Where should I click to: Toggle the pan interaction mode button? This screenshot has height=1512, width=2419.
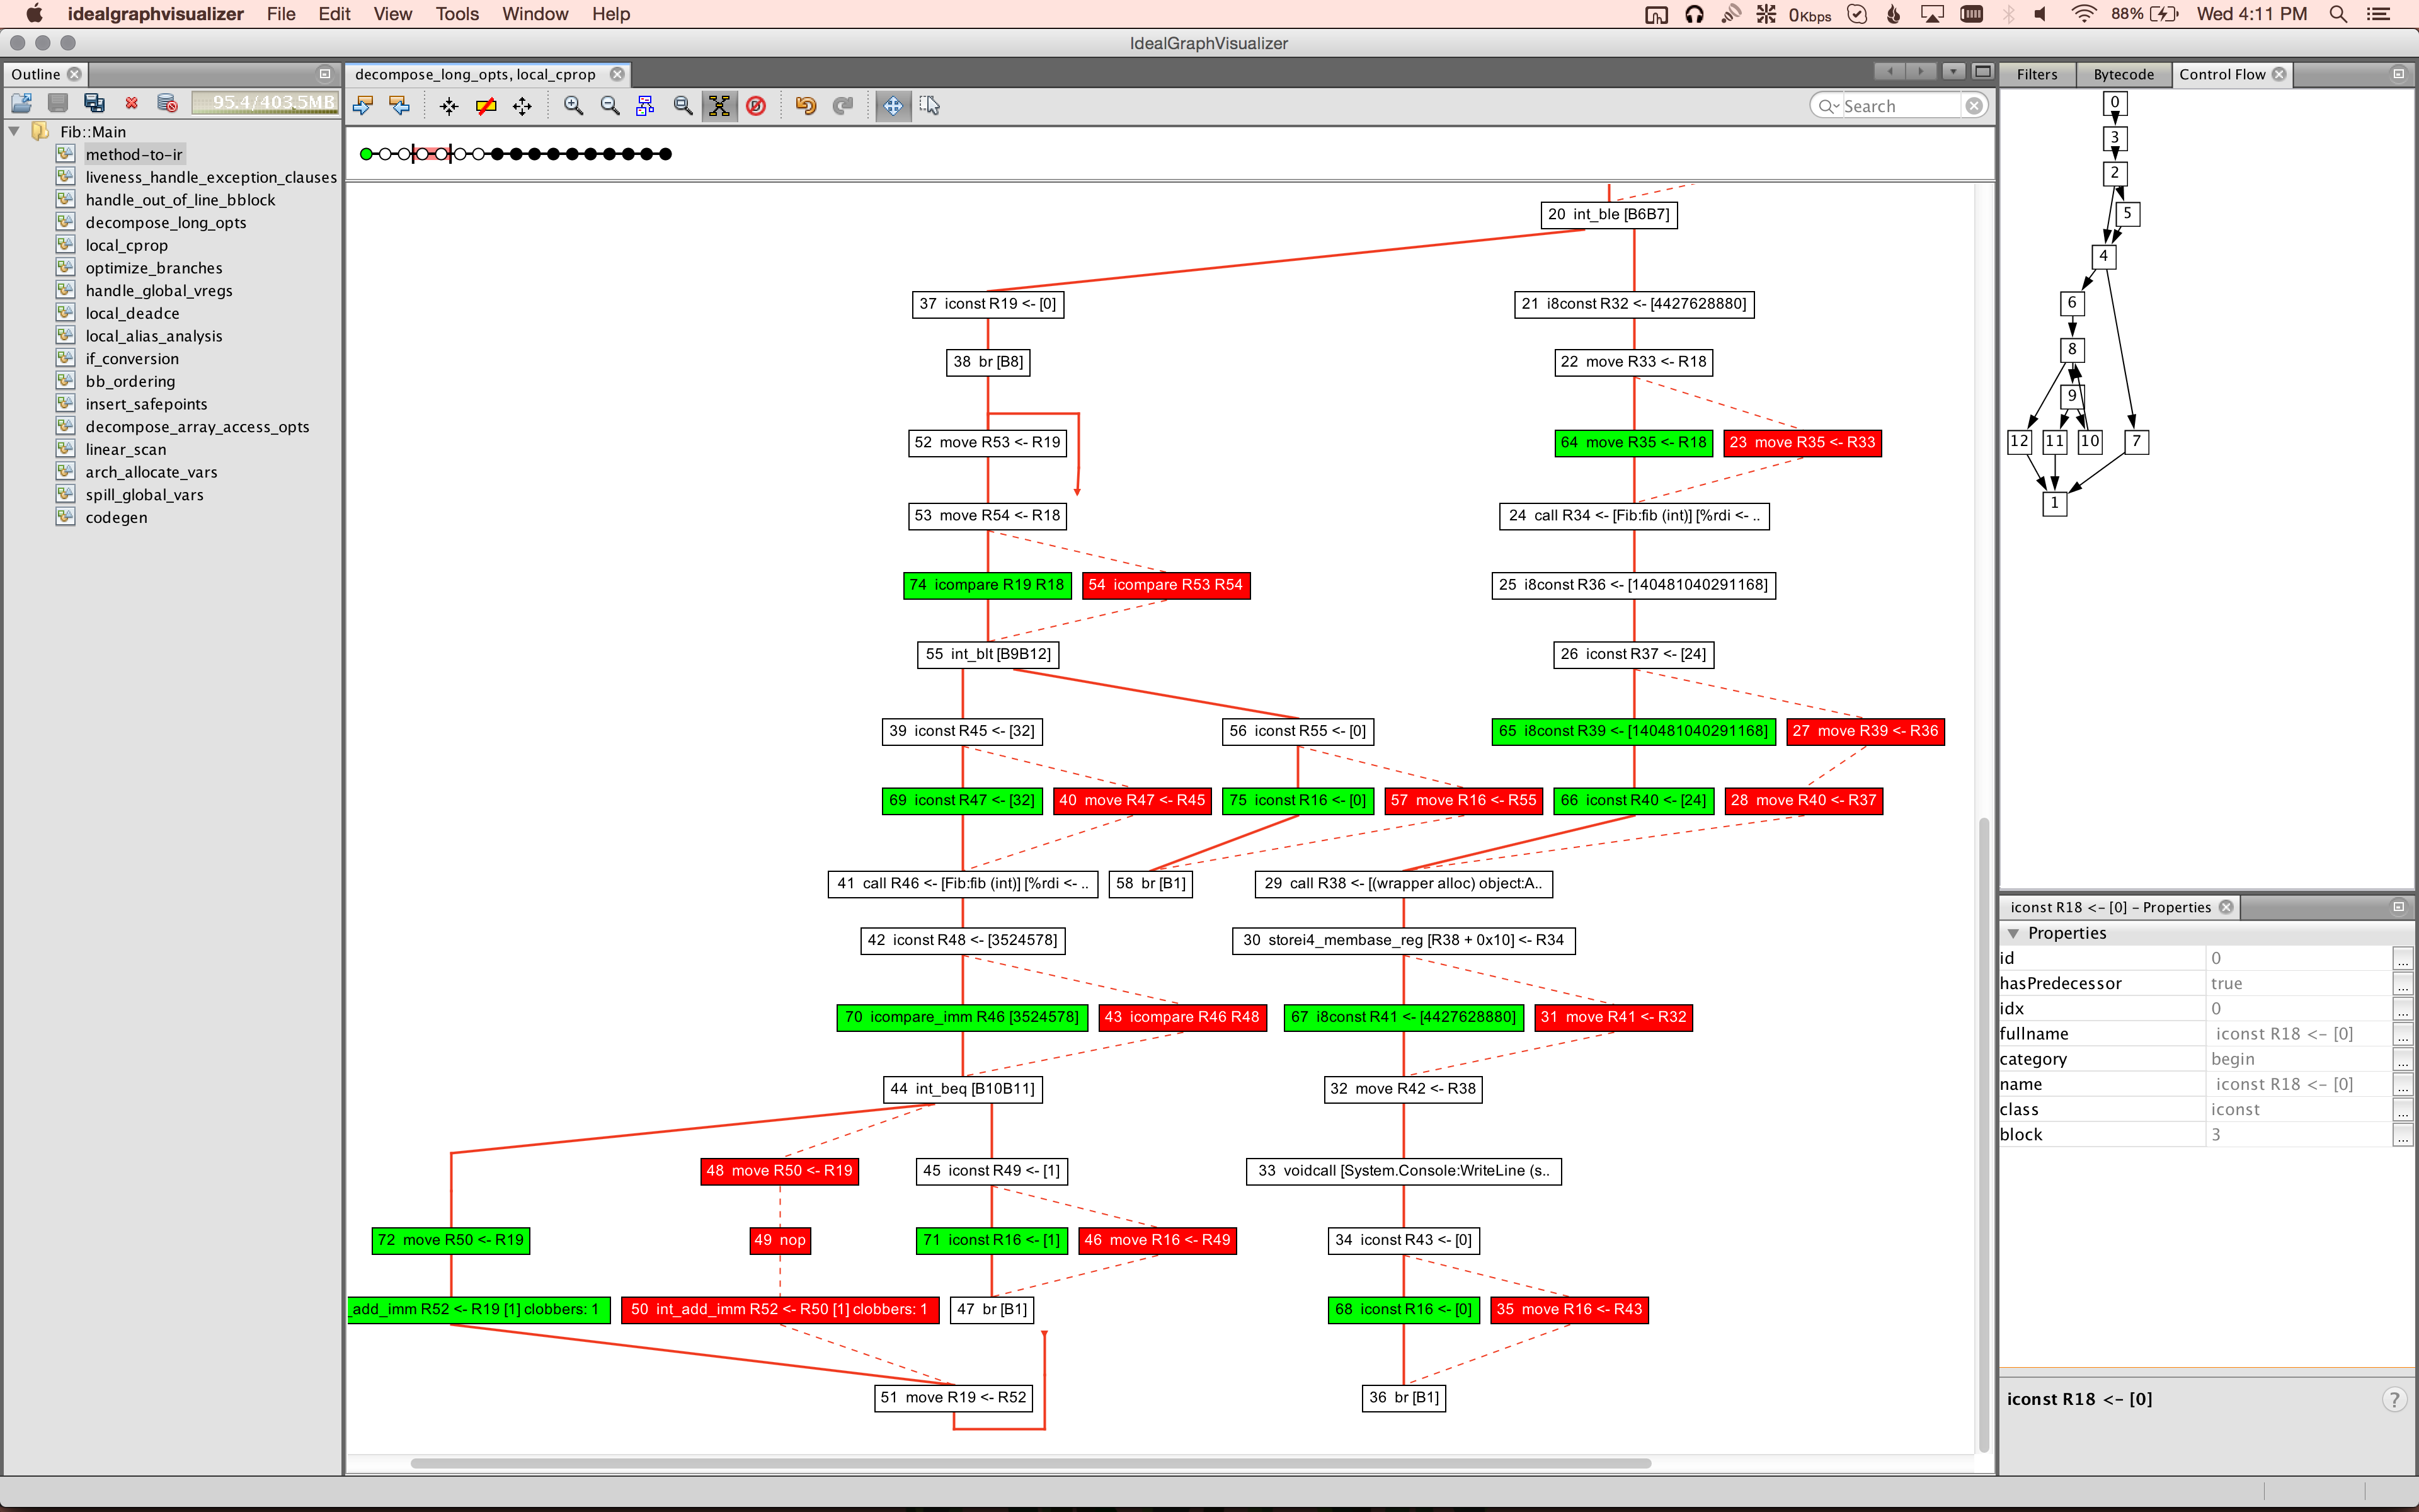(893, 106)
